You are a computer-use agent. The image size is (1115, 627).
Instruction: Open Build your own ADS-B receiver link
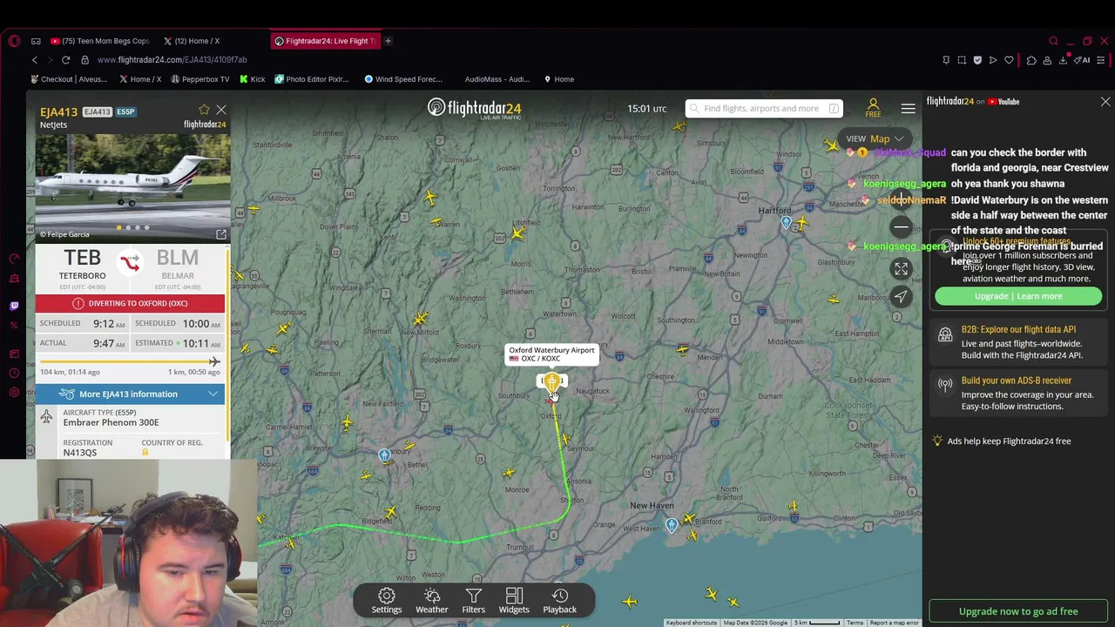pos(1018,394)
